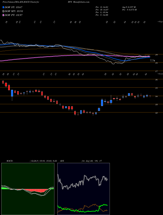Click the price axis label 18
The width and height of the screenshot is (163, 215).
tap(156, 63)
